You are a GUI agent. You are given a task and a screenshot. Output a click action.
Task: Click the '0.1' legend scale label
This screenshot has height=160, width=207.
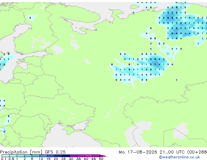pyautogui.click(x=4, y=159)
